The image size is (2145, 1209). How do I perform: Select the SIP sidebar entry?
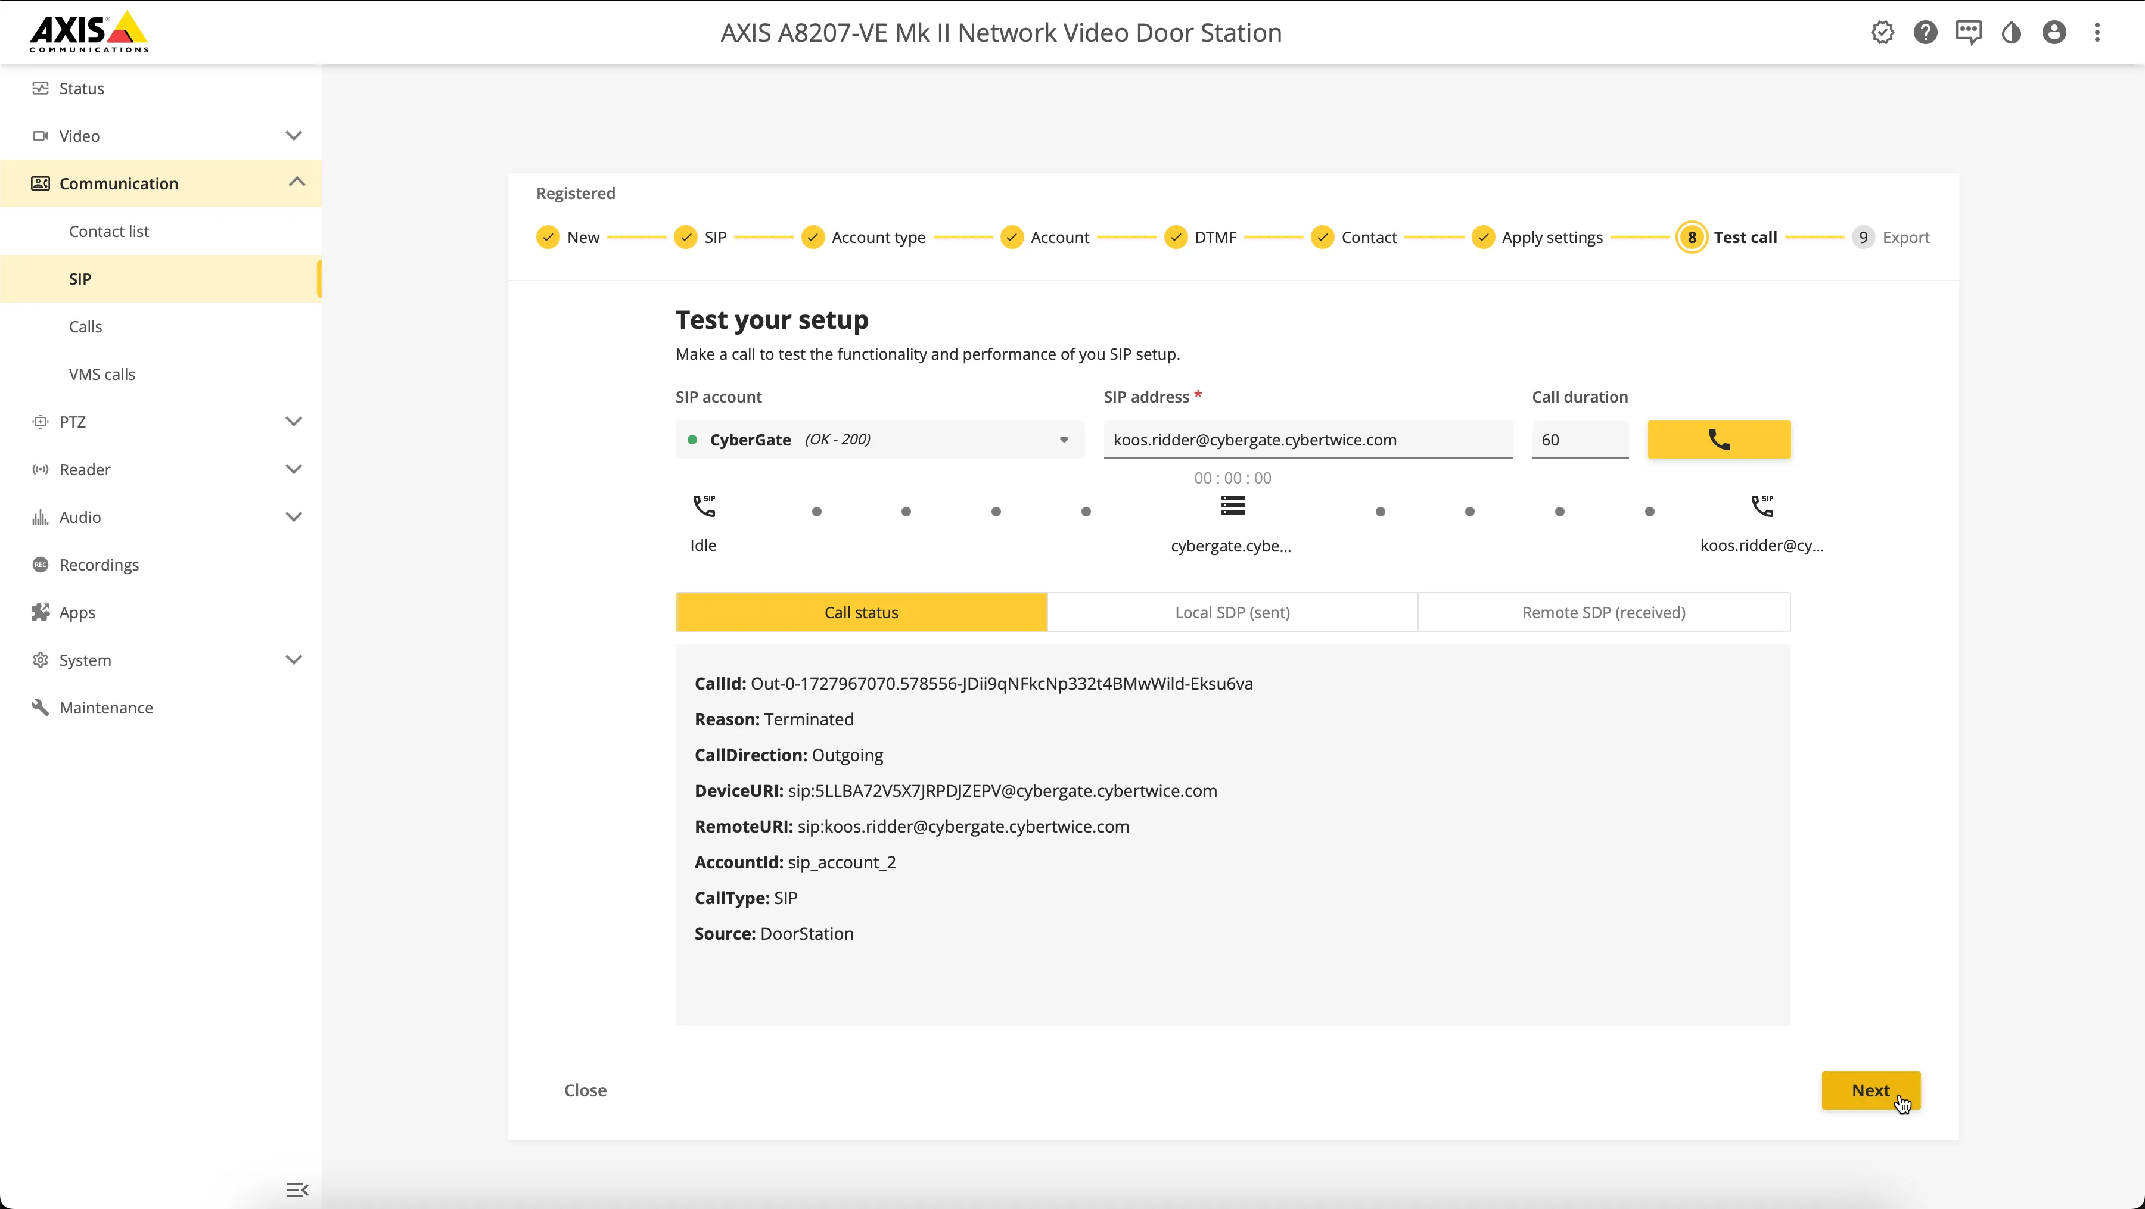pos(161,279)
